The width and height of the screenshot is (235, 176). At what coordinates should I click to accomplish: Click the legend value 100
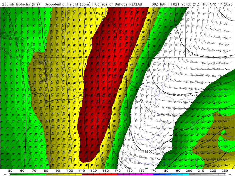tap(70, 171)
